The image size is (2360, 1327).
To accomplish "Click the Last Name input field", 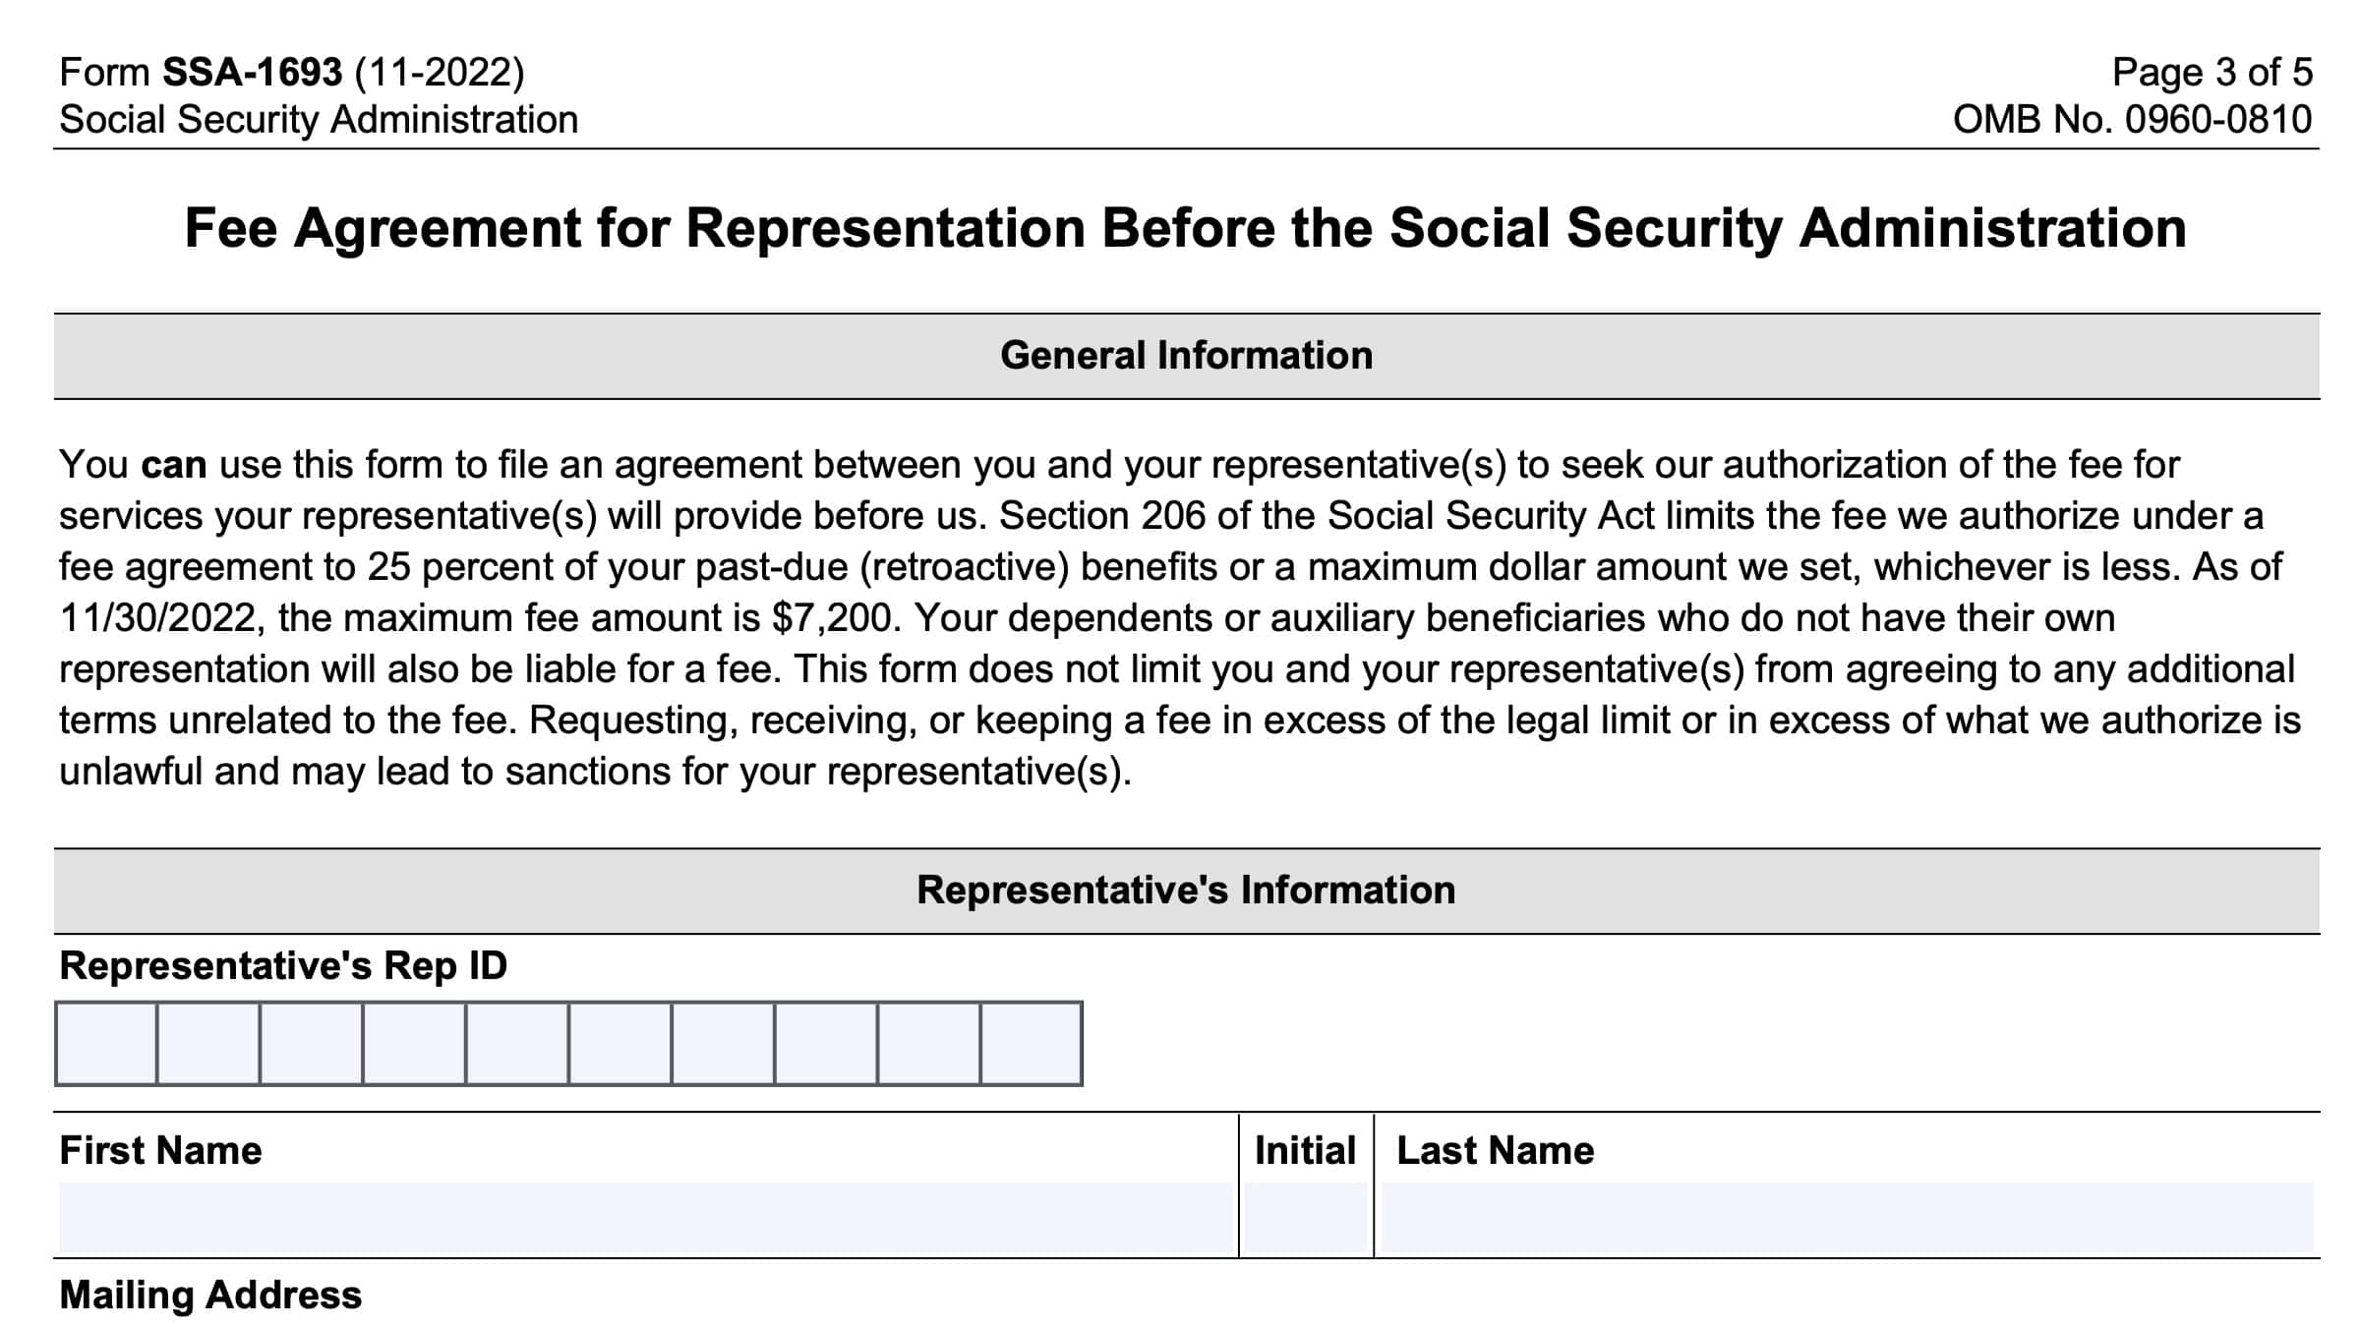I will coord(1847,1217).
